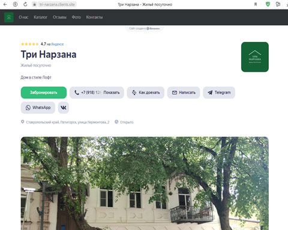Click the 'Жильё посуточно' subtitle text
Screen dimensions: 288x230
[36, 65]
